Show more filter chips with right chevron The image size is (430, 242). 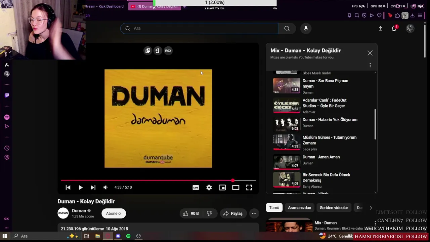[x=371, y=208]
